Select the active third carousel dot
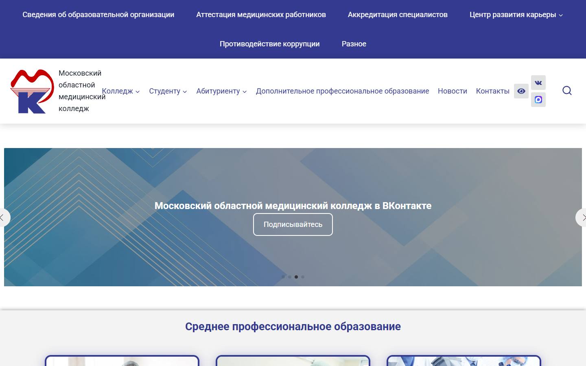This screenshot has height=366, width=586. click(x=296, y=277)
